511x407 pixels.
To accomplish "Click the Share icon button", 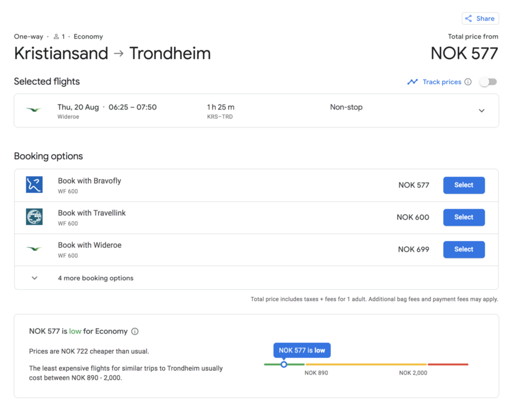I will (469, 18).
